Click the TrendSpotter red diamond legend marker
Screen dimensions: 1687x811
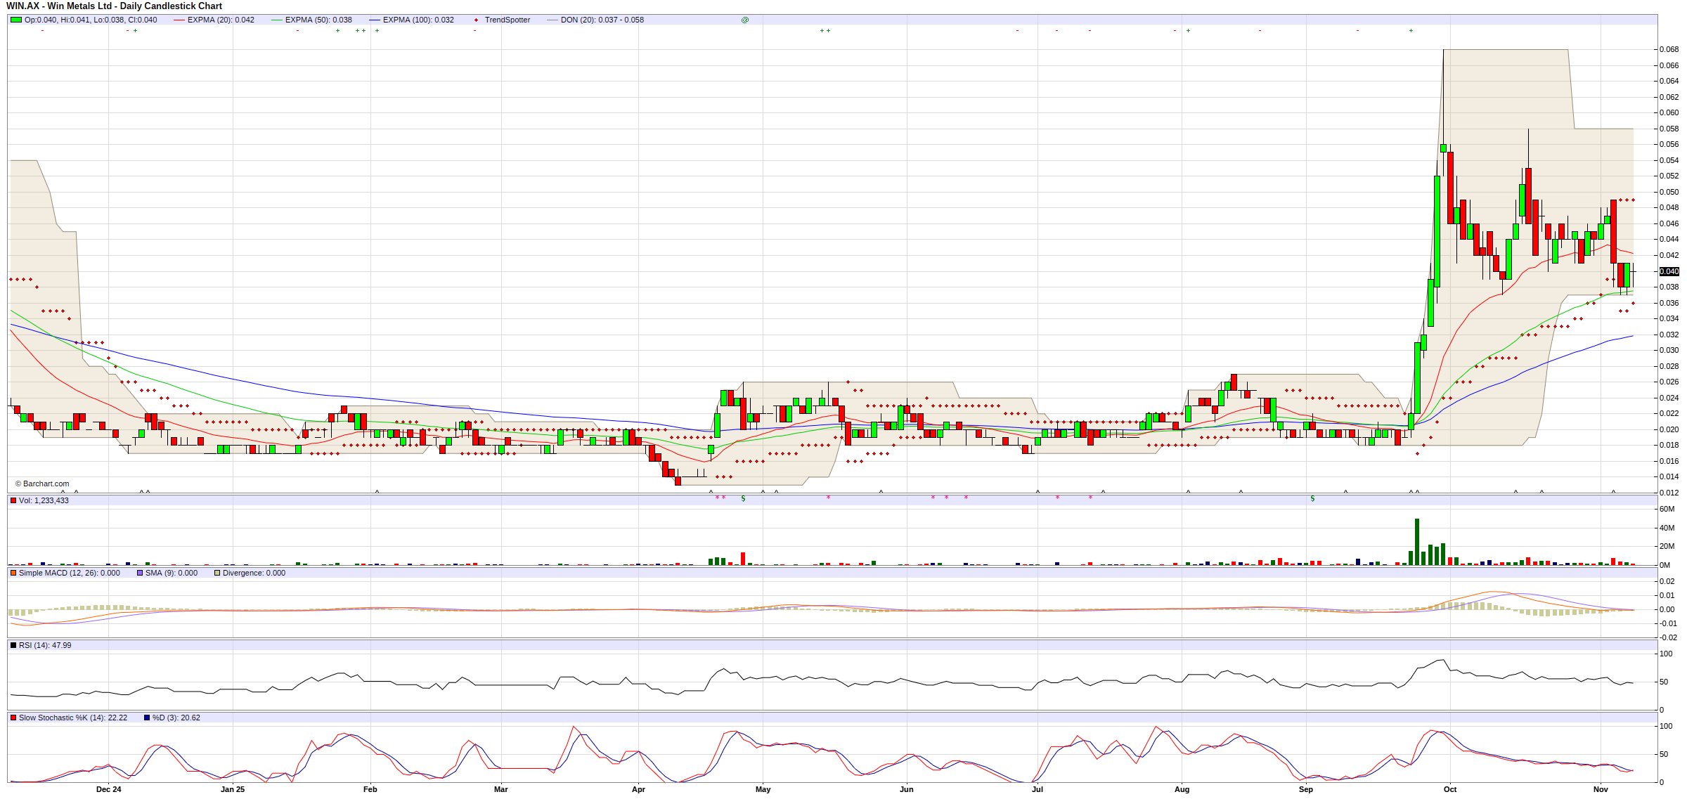(x=476, y=20)
